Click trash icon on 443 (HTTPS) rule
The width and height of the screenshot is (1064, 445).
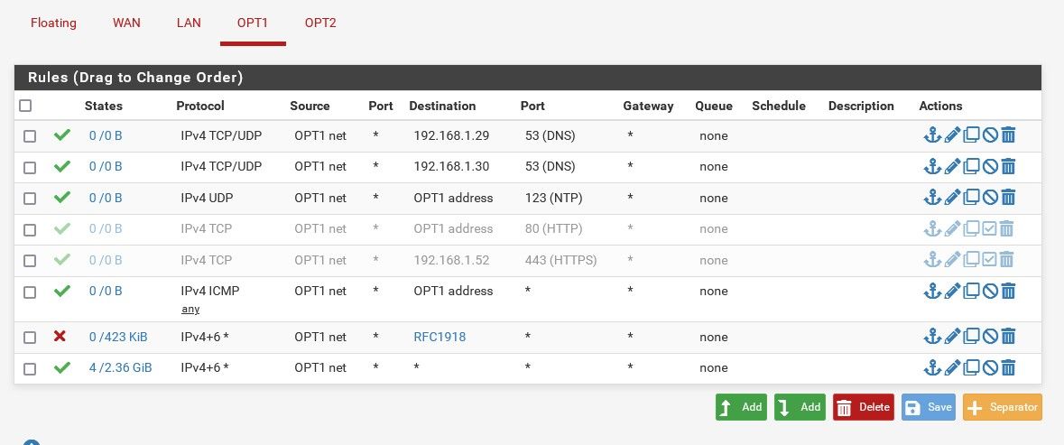(x=1007, y=260)
